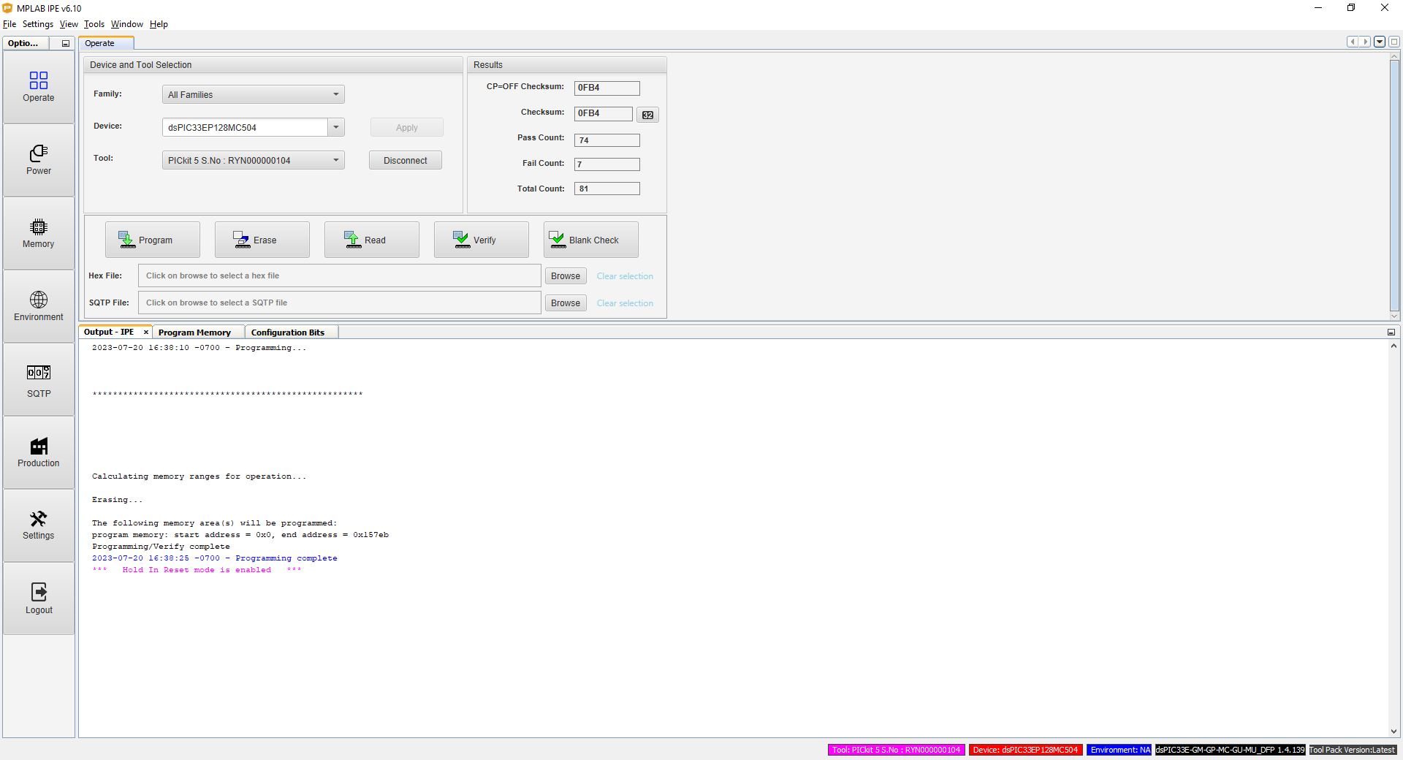Open the Device dropdown arrow
This screenshot has width=1403, height=760.
click(x=336, y=127)
